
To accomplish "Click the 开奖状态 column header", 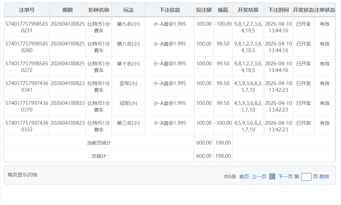I will point(303,10).
